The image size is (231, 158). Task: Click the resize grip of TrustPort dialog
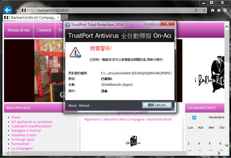(x=173, y=109)
